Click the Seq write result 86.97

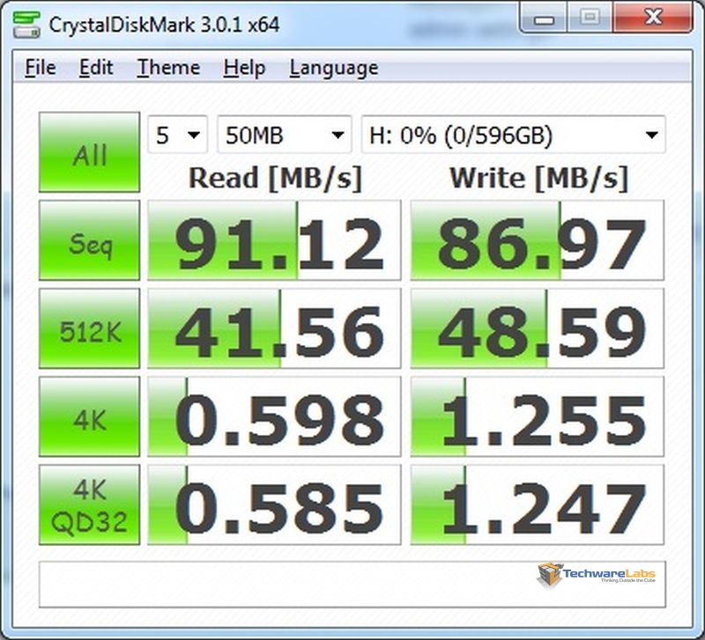click(538, 240)
